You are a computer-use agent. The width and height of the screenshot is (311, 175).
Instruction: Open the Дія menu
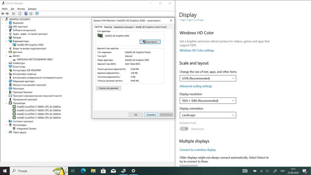(12, 9)
